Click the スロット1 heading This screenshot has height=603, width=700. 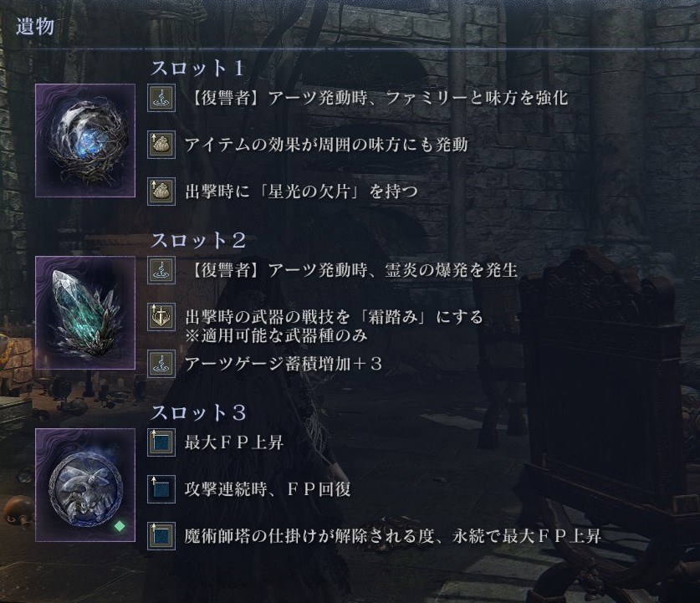tap(199, 68)
